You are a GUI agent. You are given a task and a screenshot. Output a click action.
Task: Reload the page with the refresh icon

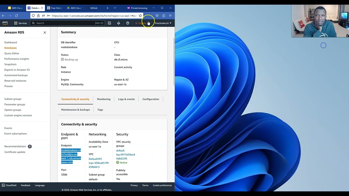click(x=16, y=16)
